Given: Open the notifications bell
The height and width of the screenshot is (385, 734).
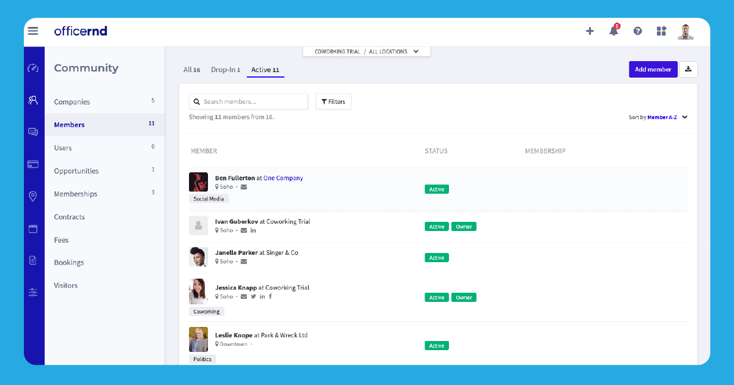Looking at the screenshot, I should point(614,31).
